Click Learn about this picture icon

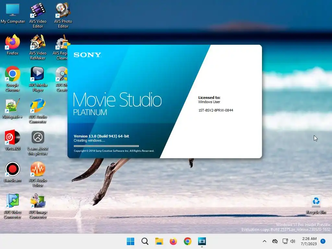38,143
